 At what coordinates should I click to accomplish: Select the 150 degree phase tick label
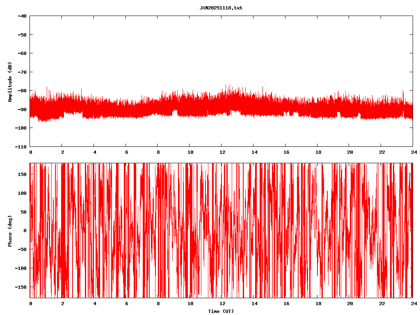pos(22,174)
